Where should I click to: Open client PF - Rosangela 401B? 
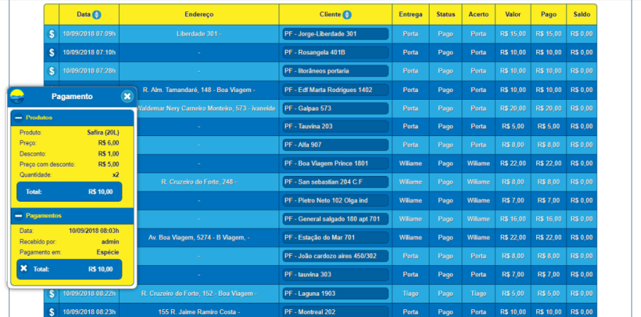pyautogui.click(x=335, y=52)
